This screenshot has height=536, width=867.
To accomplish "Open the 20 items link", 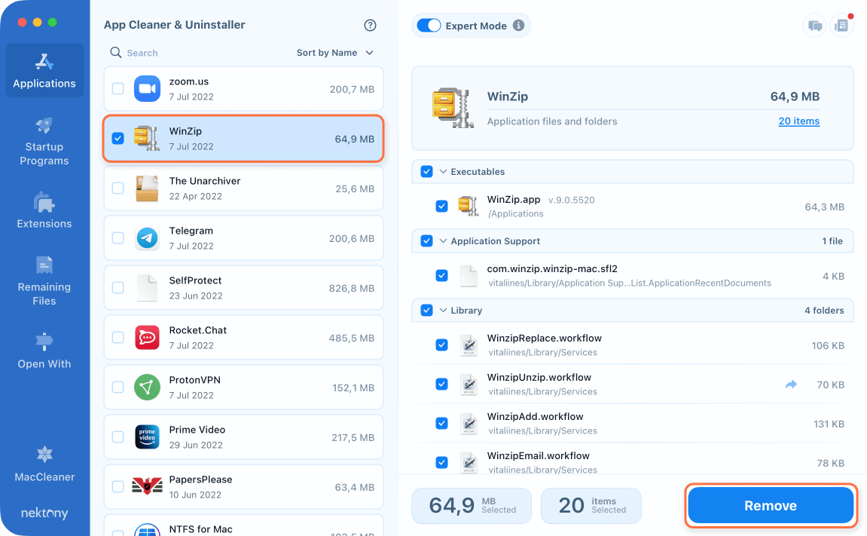I will [798, 121].
